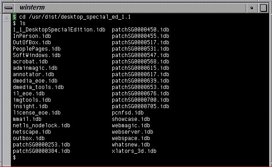The height and width of the screenshot is (167, 272).
Task: Click the showcase.idb filename
Action: coord(131,119)
